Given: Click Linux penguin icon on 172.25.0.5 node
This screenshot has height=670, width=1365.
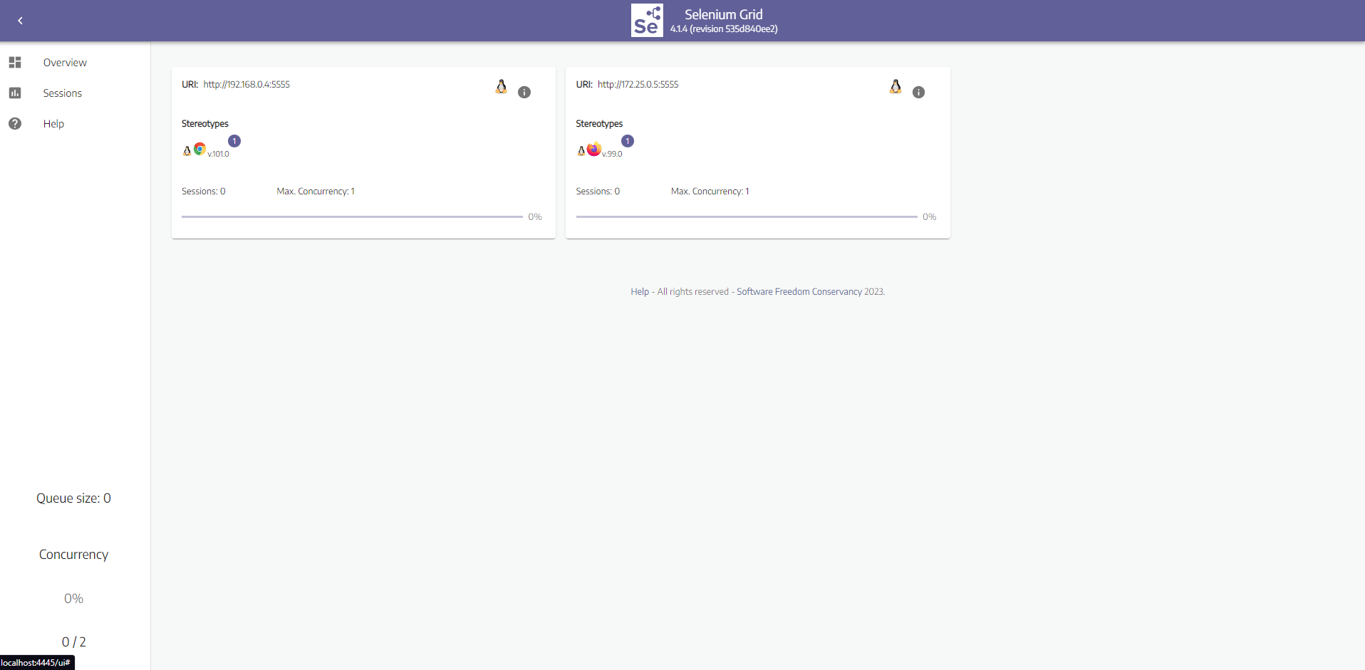Looking at the screenshot, I should 896,87.
